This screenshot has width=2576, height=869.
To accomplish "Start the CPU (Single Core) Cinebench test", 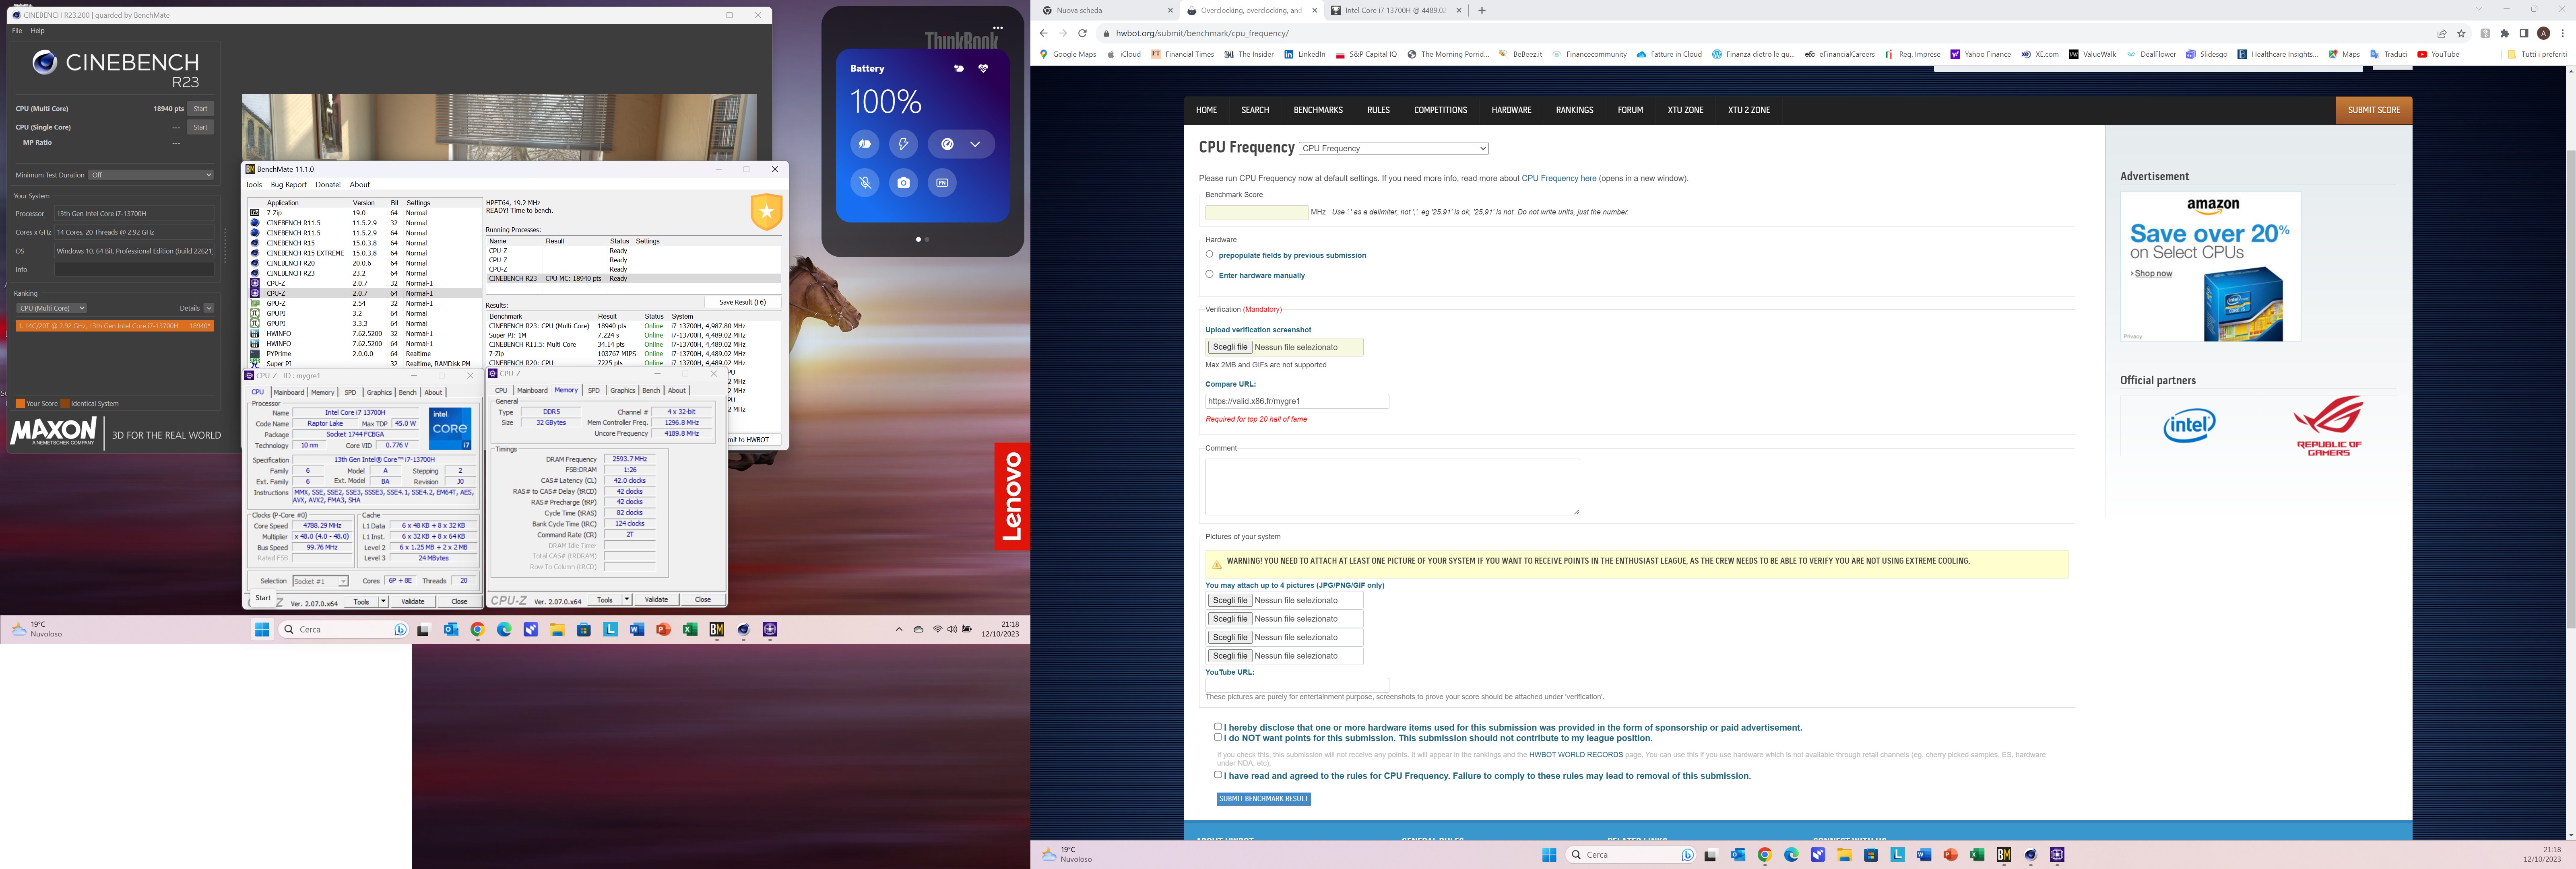I will 200,127.
